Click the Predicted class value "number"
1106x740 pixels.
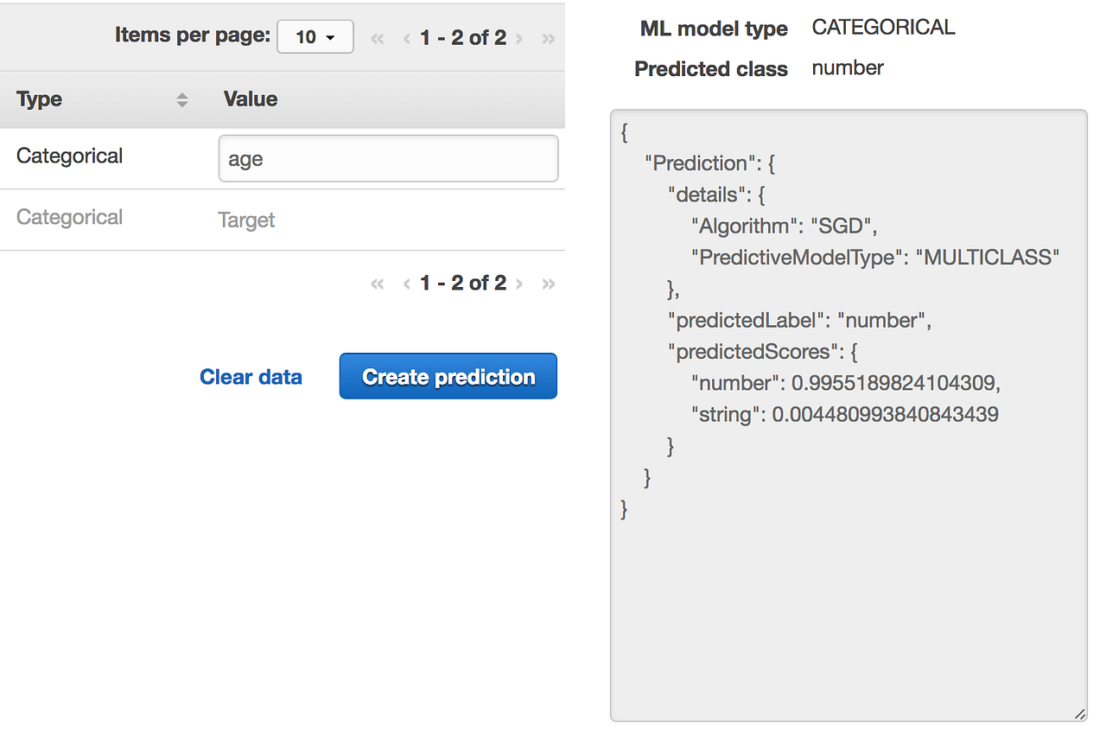848,68
